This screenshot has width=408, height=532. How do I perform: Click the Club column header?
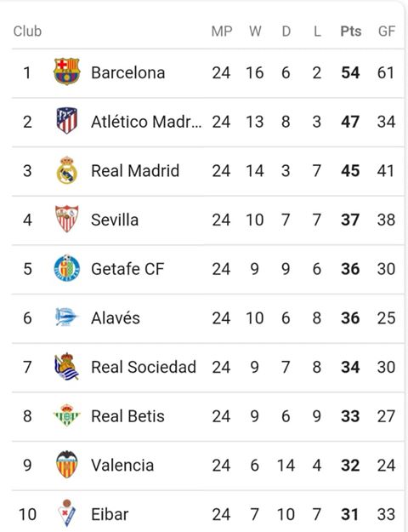pyautogui.click(x=27, y=31)
